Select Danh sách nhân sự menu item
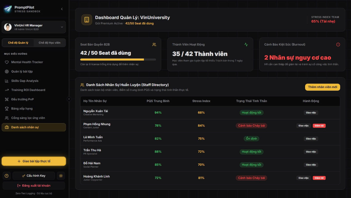The image size is (351, 198). pos(34,127)
